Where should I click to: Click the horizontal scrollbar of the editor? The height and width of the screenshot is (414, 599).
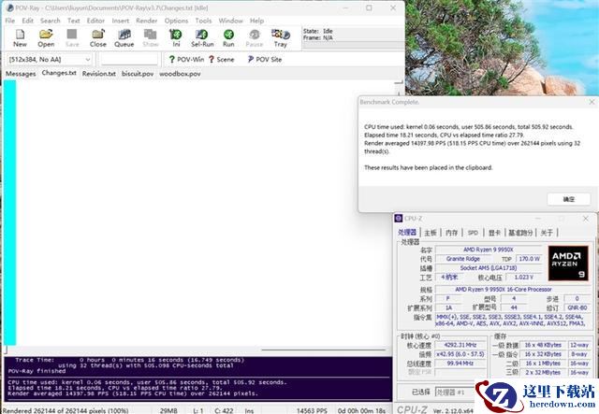(323, 350)
